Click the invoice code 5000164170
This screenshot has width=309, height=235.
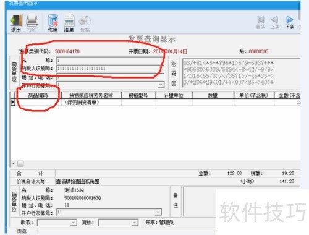click(x=67, y=51)
